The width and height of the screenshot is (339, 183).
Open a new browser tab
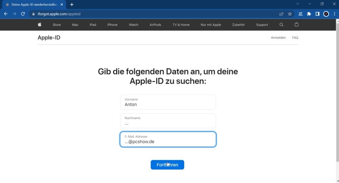coord(72,4)
